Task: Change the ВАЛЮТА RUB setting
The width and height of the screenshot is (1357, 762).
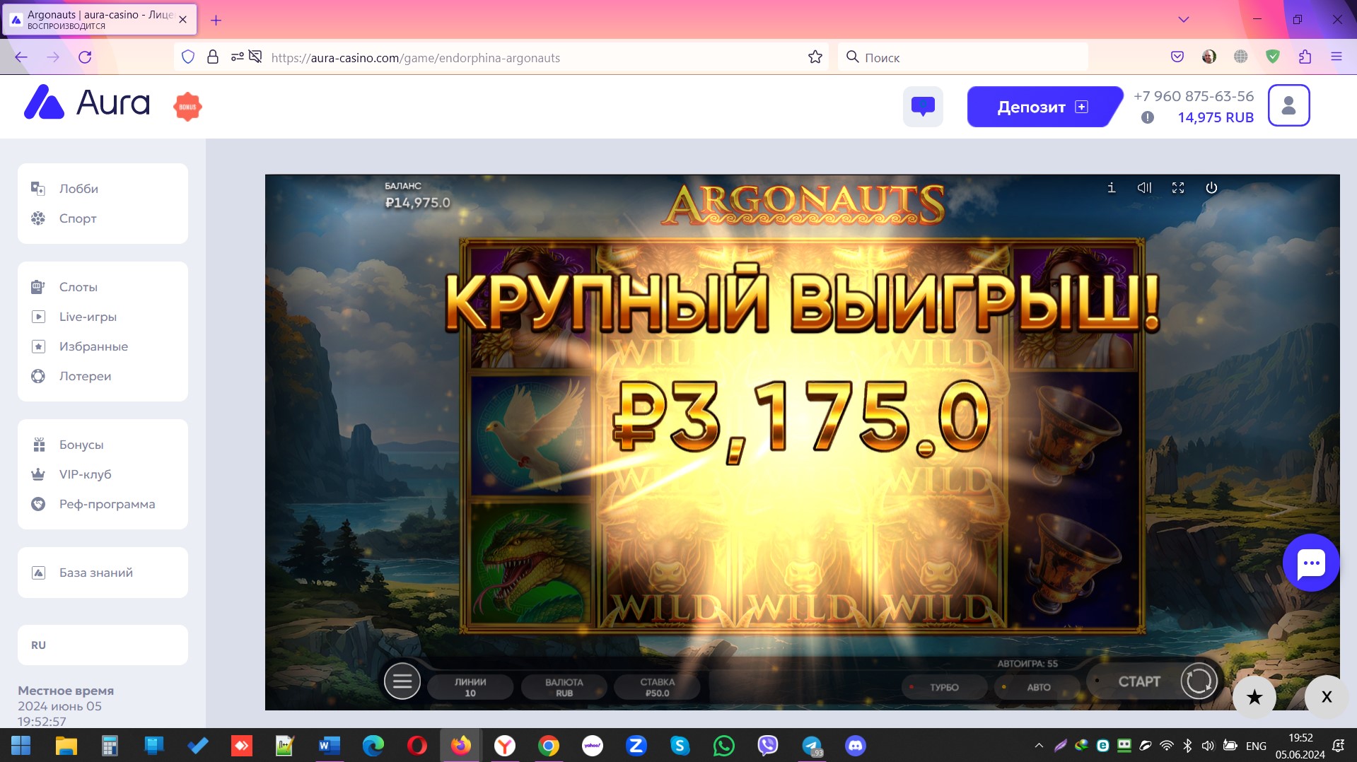Action: tap(564, 687)
